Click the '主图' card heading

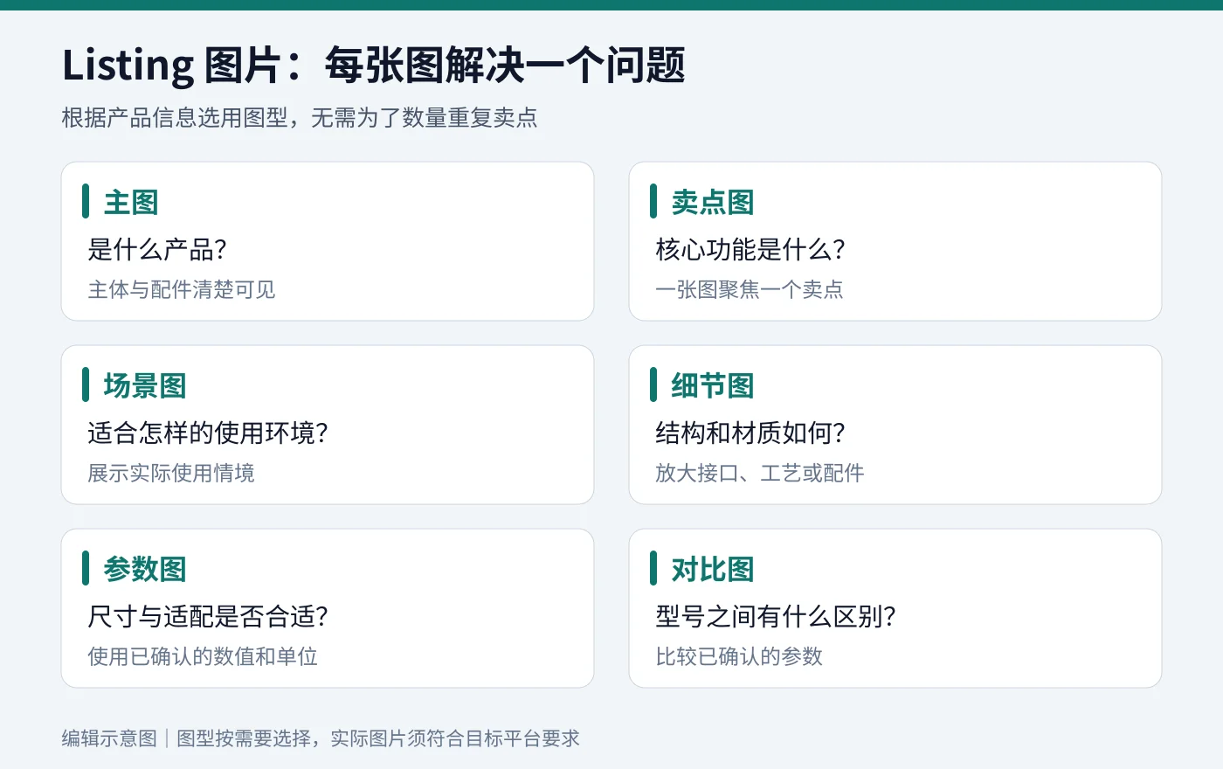(131, 202)
